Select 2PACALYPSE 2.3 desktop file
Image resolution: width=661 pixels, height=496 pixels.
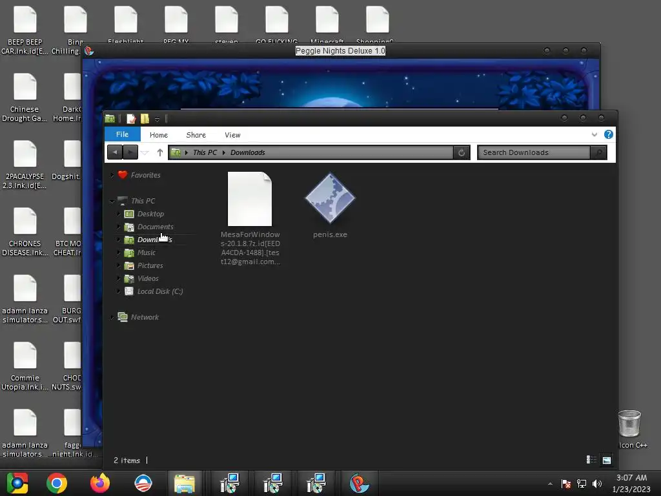pos(25,165)
